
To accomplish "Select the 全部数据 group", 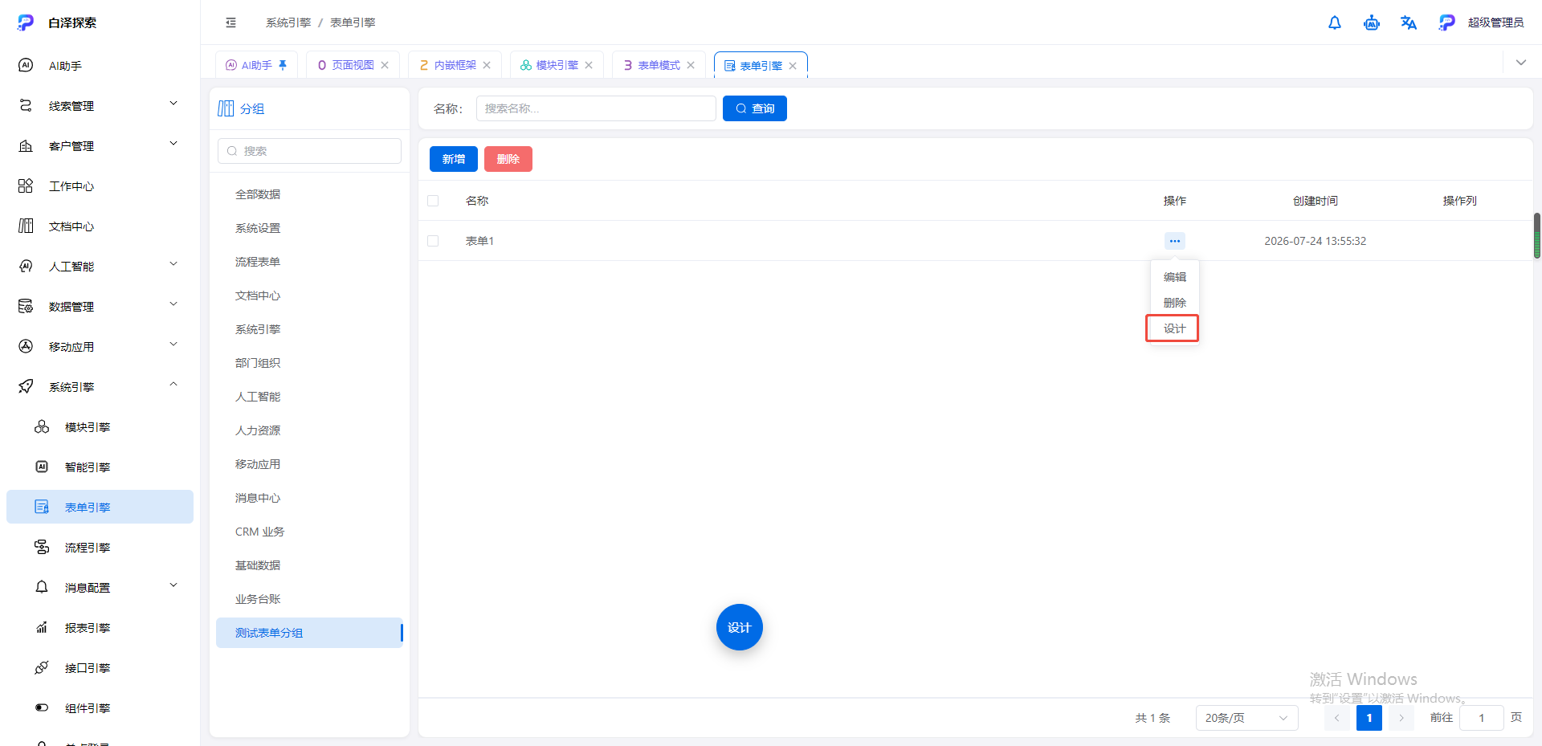I will [309, 194].
